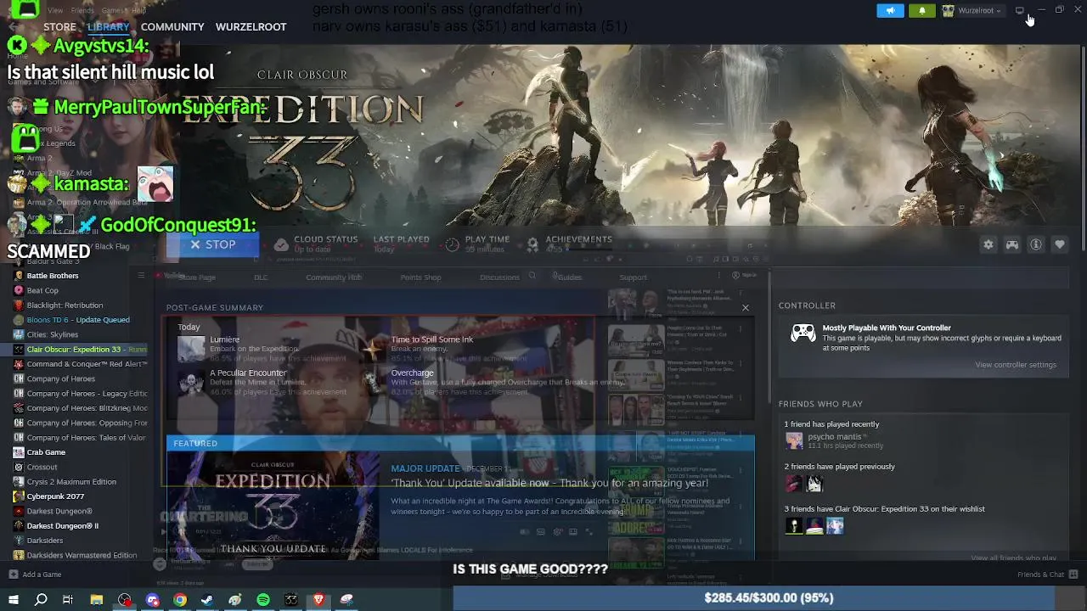
Task: Open Brave browser from the taskbar
Action: 318,600
